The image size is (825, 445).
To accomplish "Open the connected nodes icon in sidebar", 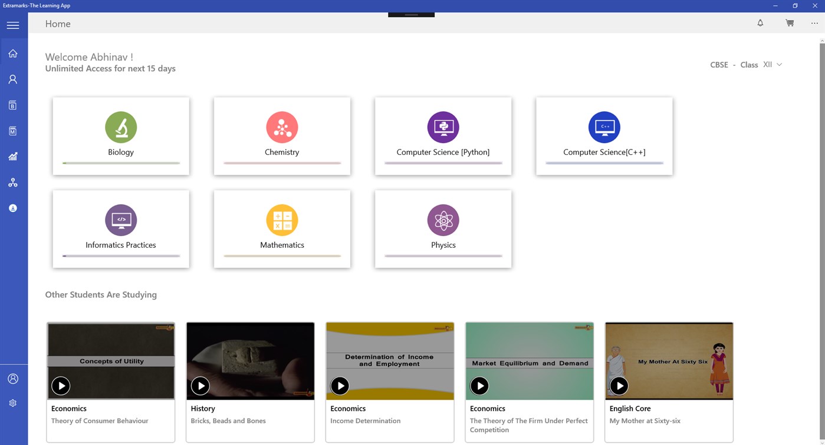I will [13, 182].
